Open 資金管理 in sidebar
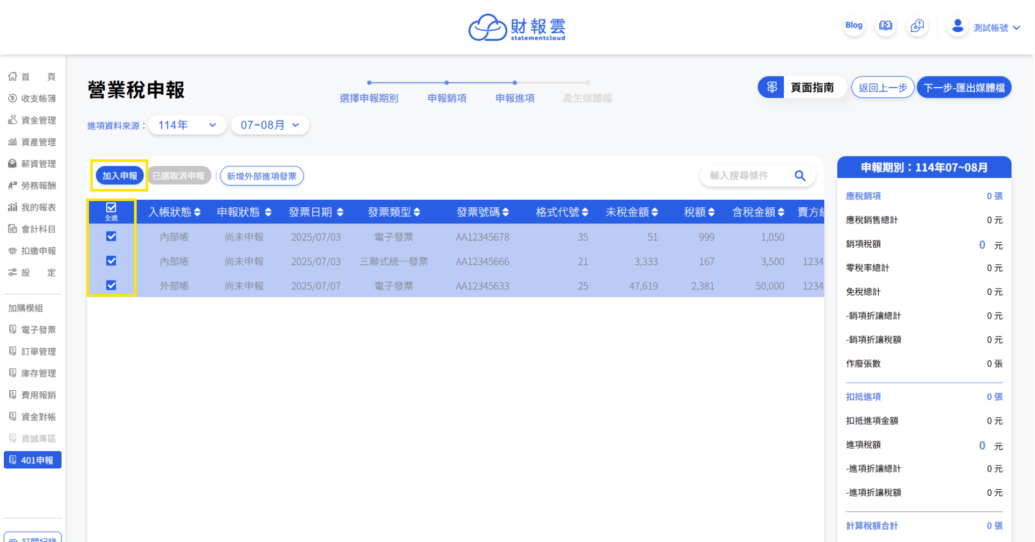 pyautogui.click(x=32, y=120)
